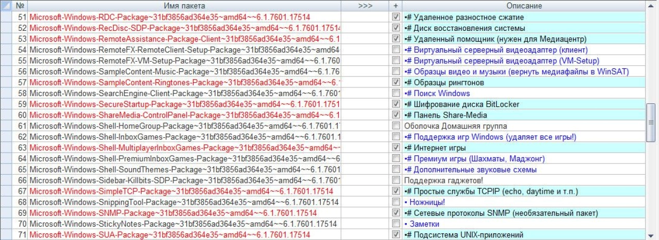
Task: Sort by the № column header
Action: pos(20,6)
